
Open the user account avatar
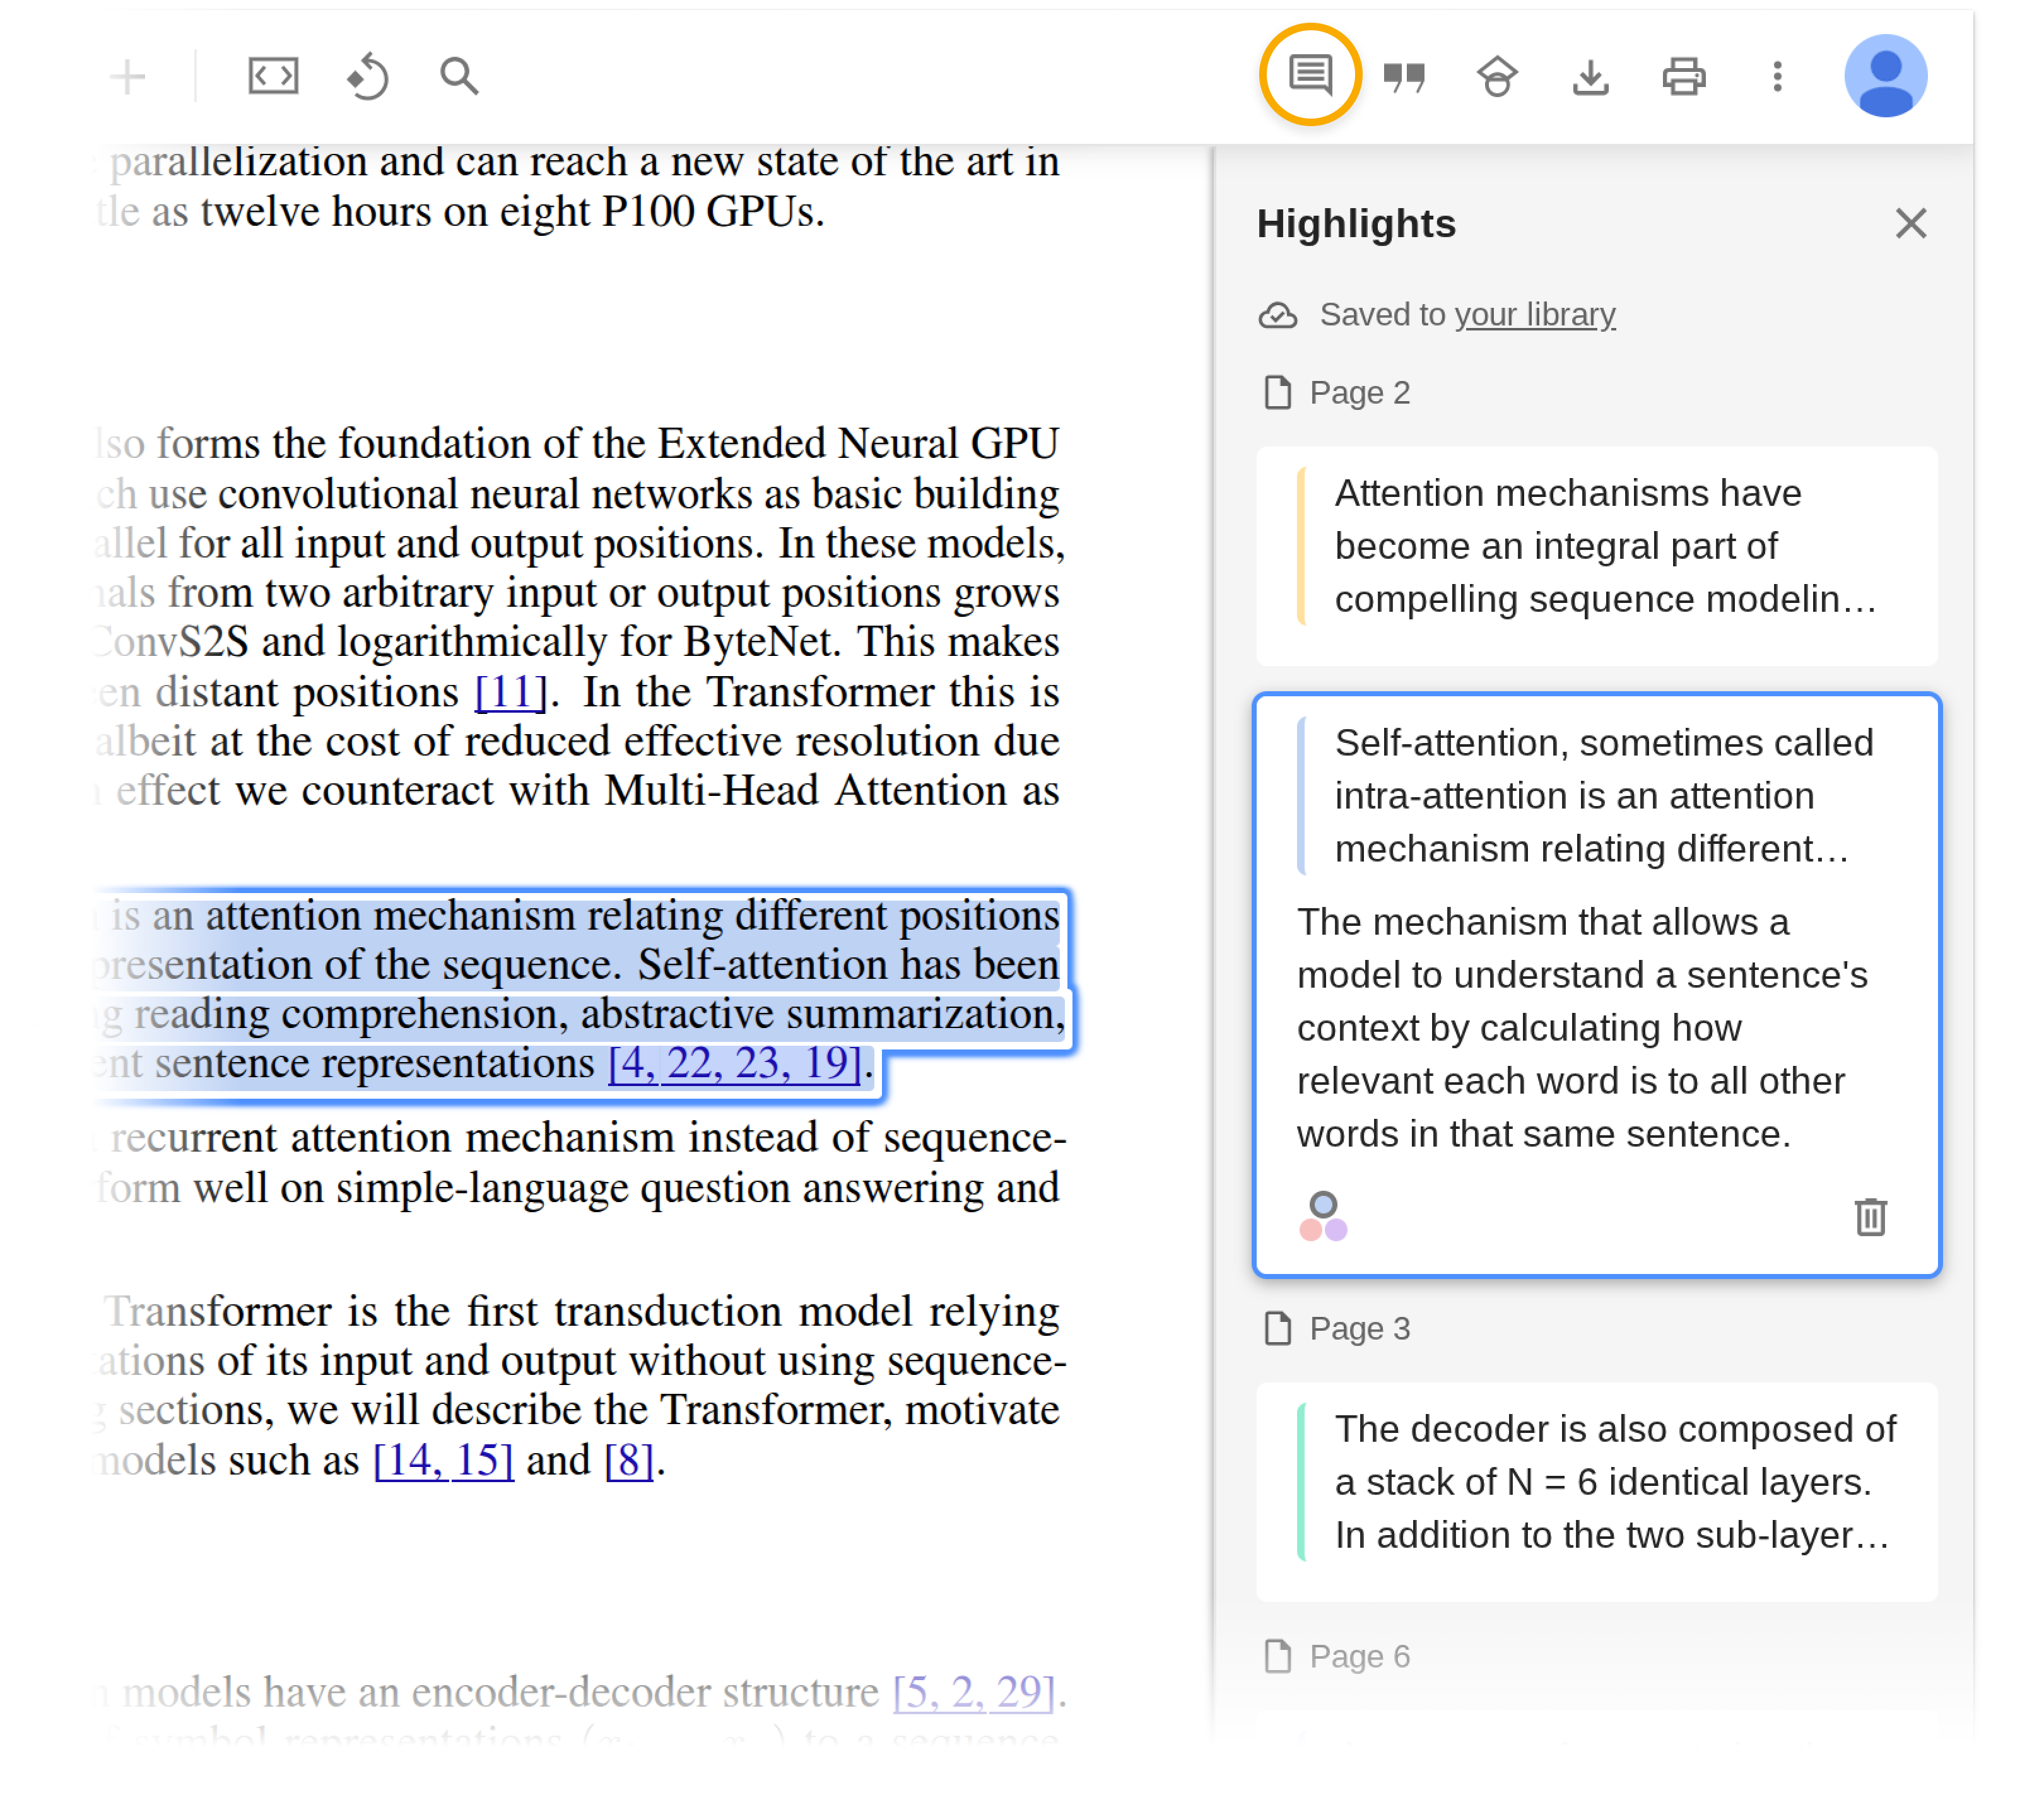click(x=1885, y=76)
